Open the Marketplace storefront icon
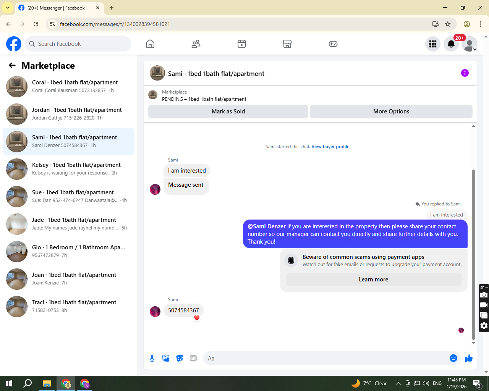This screenshot has height=391, width=489. point(287,44)
